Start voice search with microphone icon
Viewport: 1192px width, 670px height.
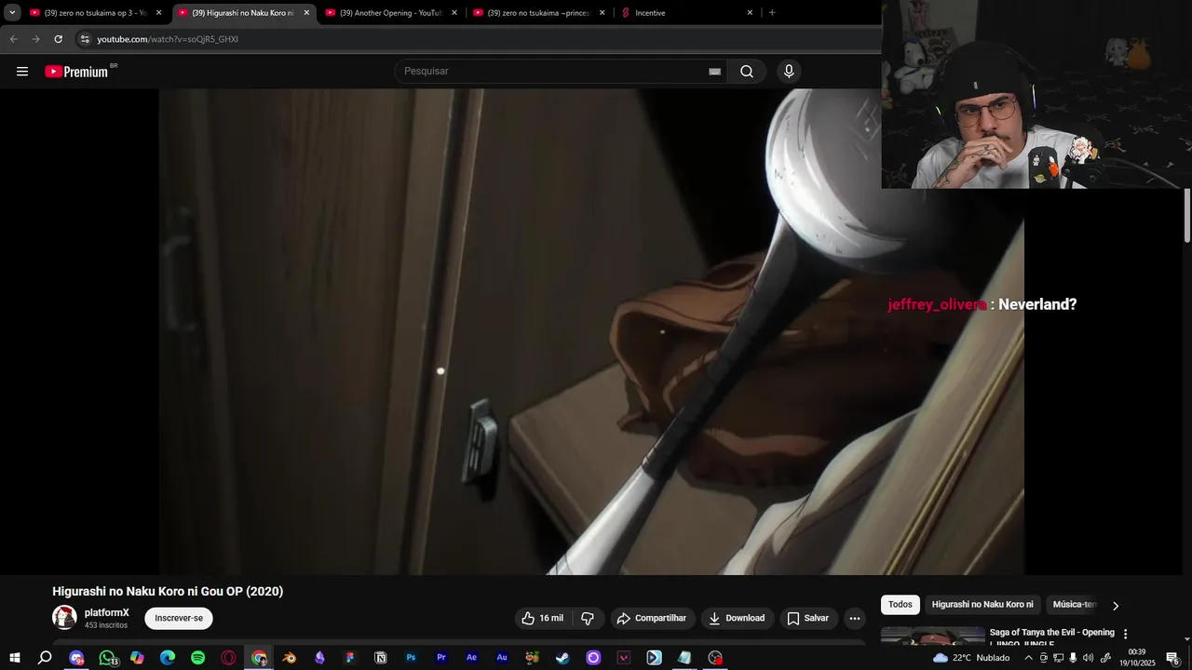pyautogui.click(x=789, y=72)
